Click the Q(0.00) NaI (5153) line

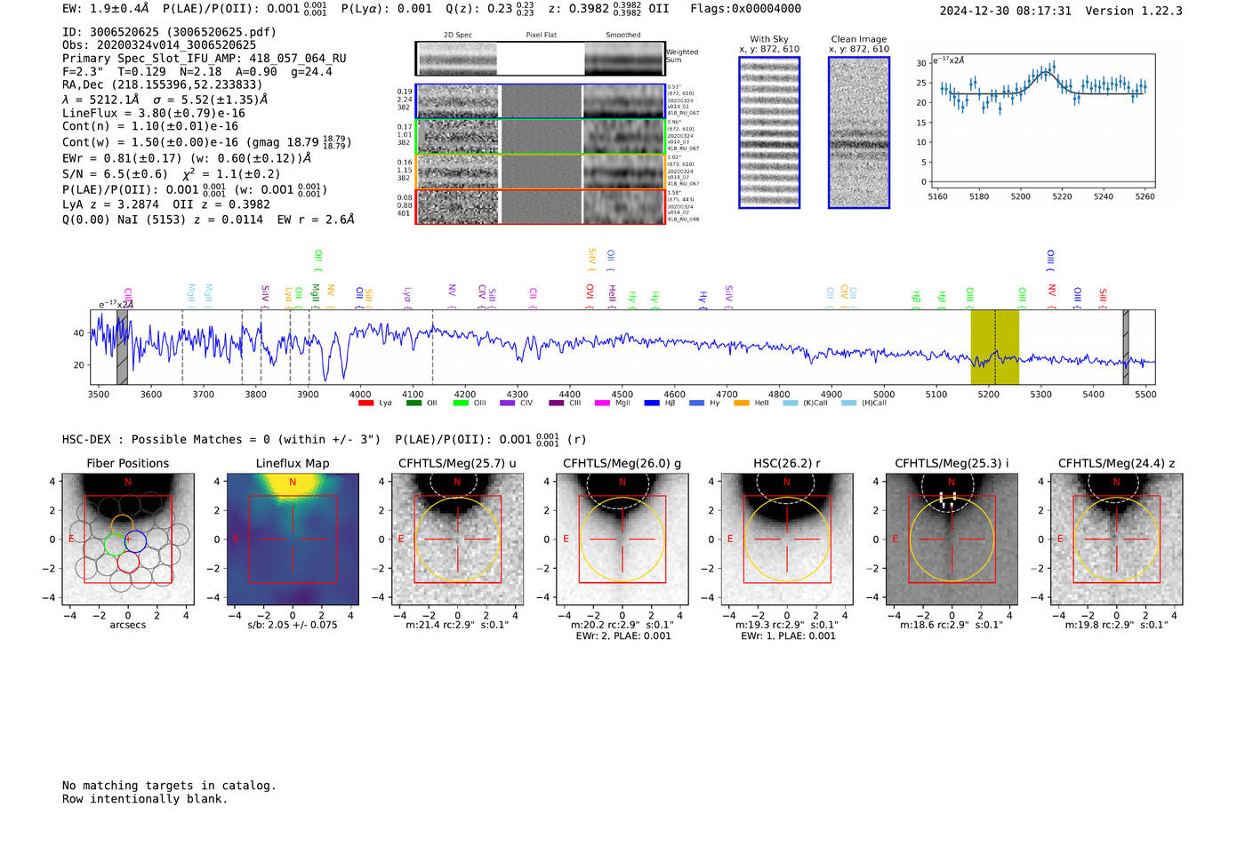[x=208, y=220]
